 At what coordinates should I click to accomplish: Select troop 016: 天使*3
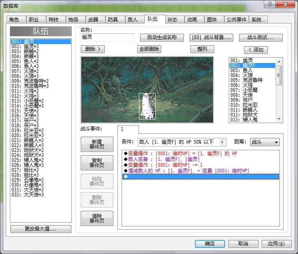click(x=41, y=116)
